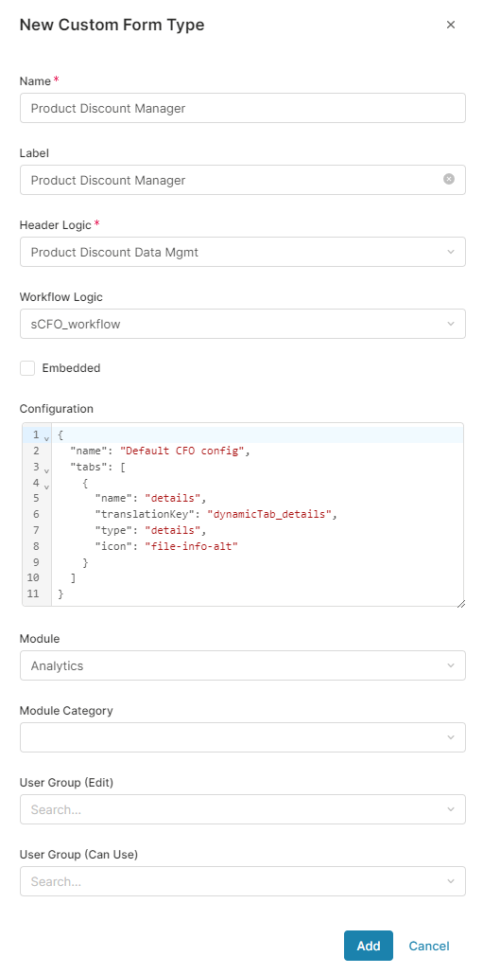Open the Module dropdown showing Analytics
Screen dimensions: 483x974
(x=242, y=665)
